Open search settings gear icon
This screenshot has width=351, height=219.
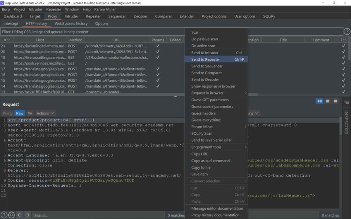(x=11, y=215)
